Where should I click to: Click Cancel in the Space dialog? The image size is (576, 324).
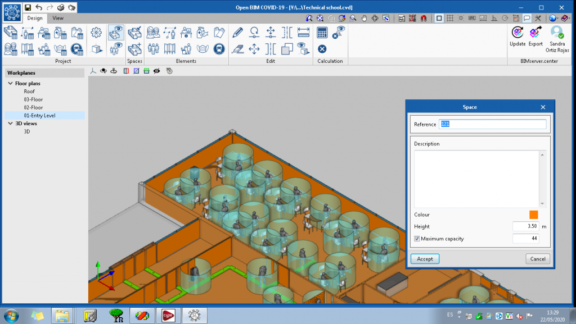point(538,259)
